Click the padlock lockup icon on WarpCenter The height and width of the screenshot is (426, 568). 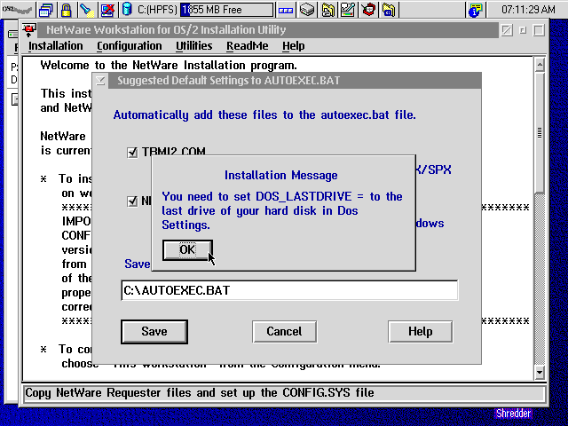coord(66,10)
